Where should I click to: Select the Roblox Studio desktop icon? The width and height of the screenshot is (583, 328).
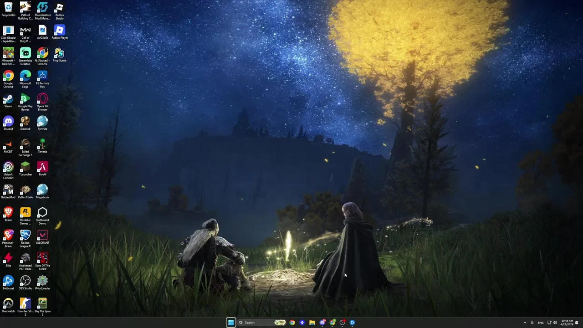[59, 11]
